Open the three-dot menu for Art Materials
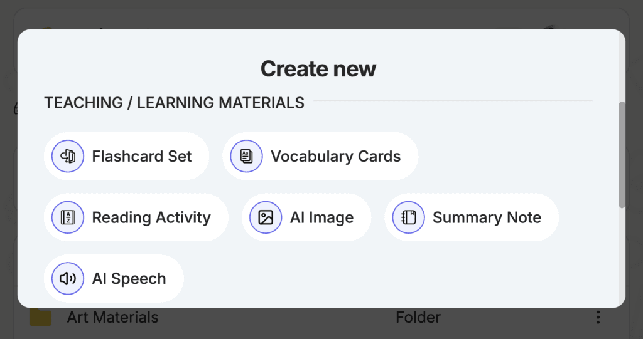The image size is (643, 339). tap(598, 317)
